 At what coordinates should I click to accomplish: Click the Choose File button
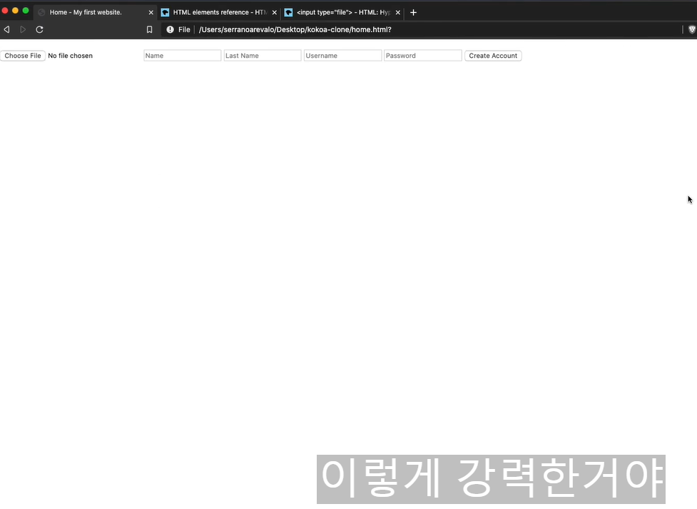[23, 56]
